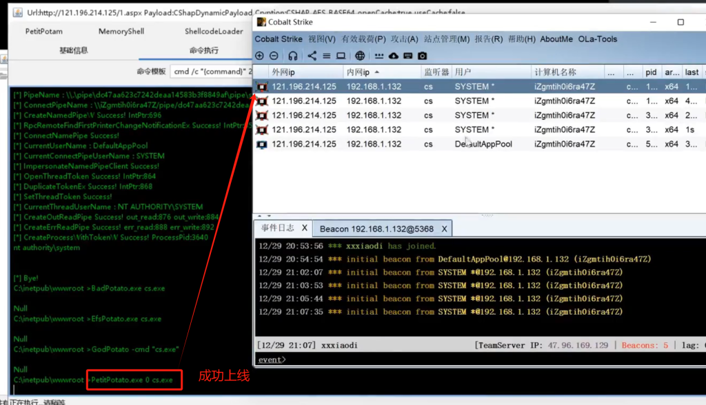Click the GodPotato -cmd "cs.exe" command line
Viewport: 706px width, 405px height.
(135, 349)
